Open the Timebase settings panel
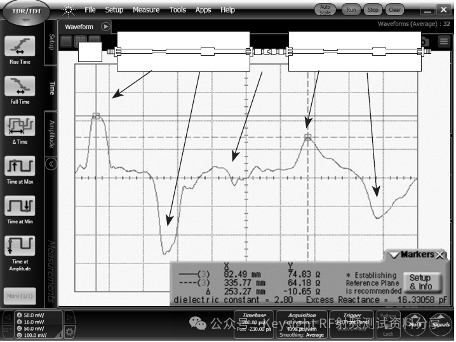The height and width of the screenshot is (342, 456). (x=254, y=325)
